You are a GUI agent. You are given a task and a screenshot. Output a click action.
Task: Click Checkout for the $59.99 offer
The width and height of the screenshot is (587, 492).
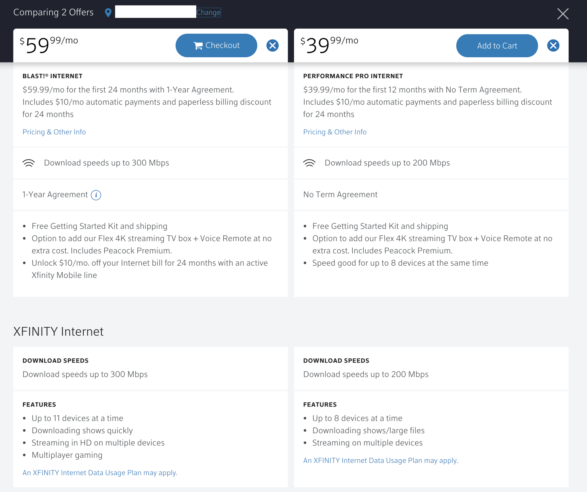point(216,45)
